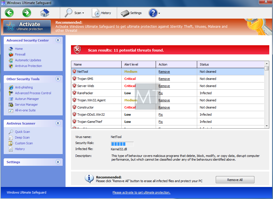Image resolution: width=273 pixels, height=199 pixels.
Task: Collapse the Other Security Tools panel
Action: tap(58, 79)
